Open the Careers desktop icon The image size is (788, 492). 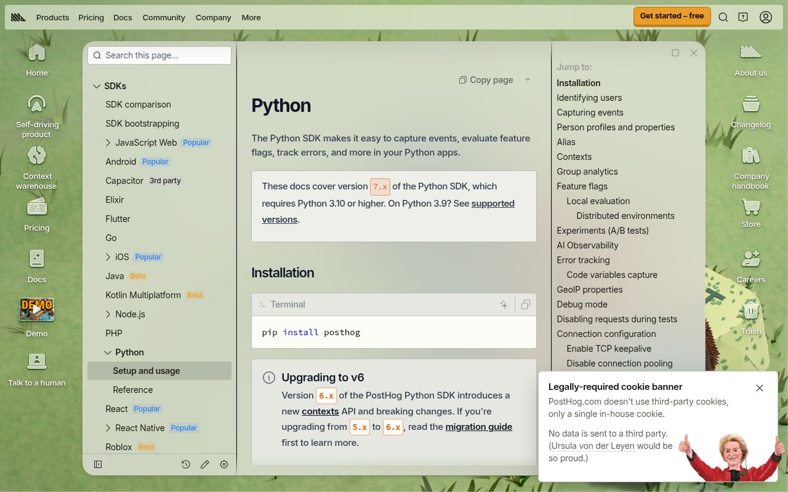click(751, 259)
